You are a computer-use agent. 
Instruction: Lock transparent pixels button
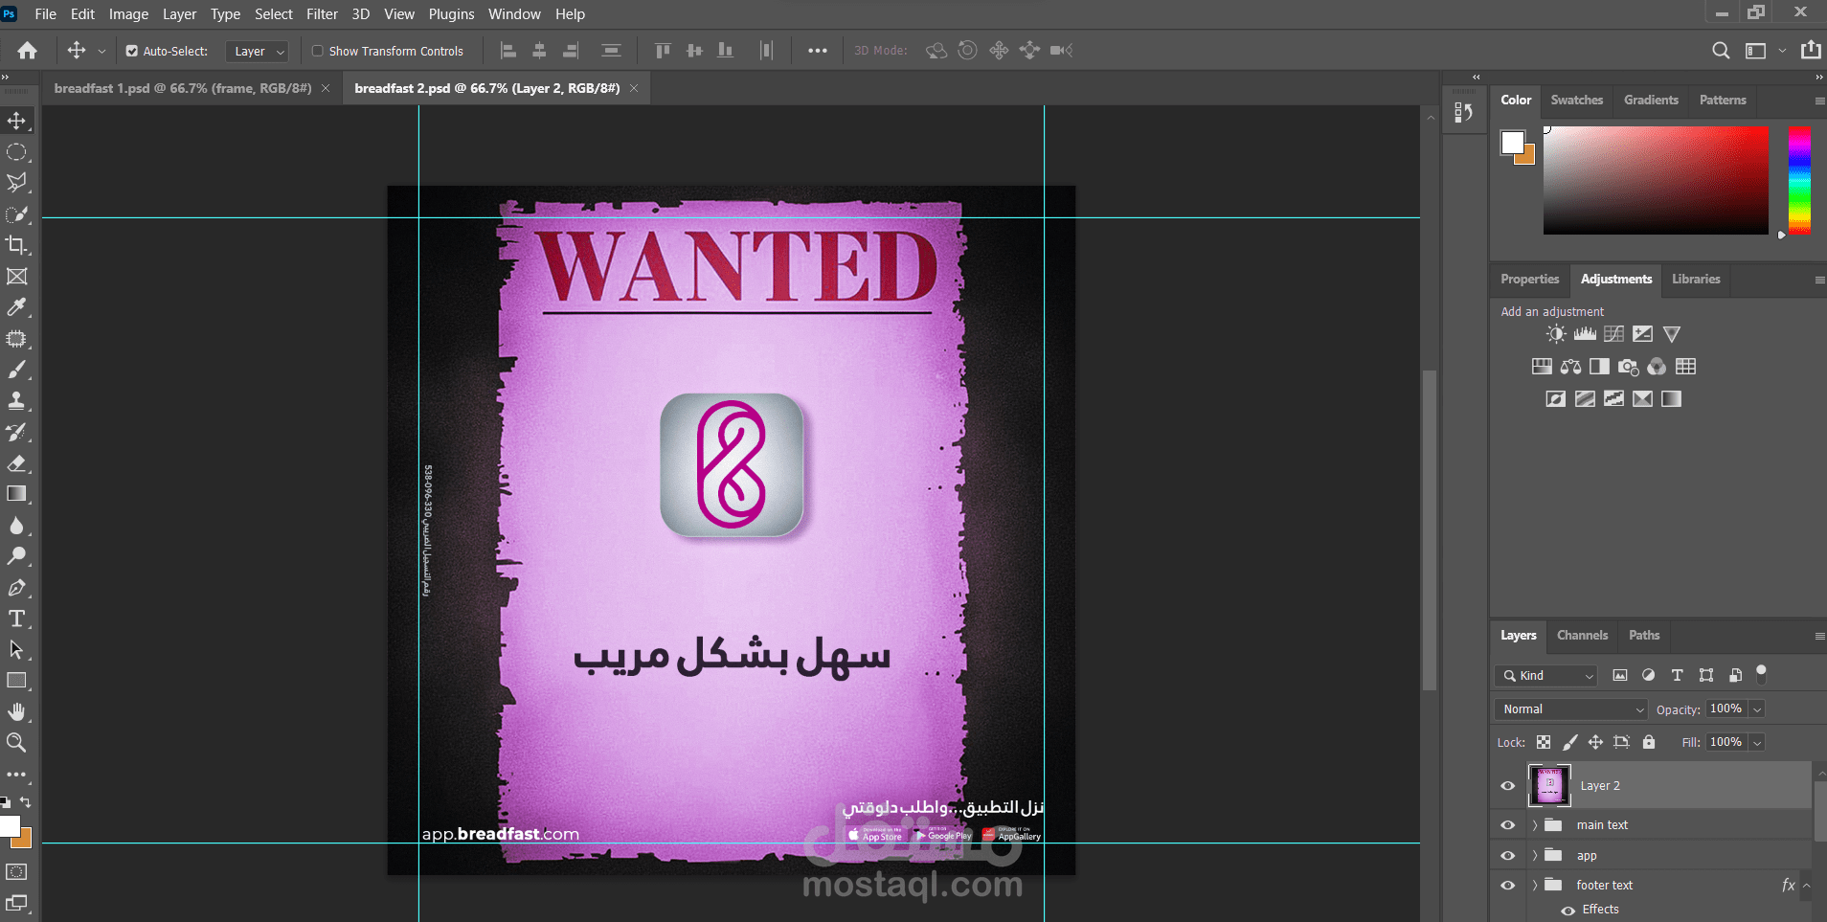pyautogui.click(x=1544, y=742)
